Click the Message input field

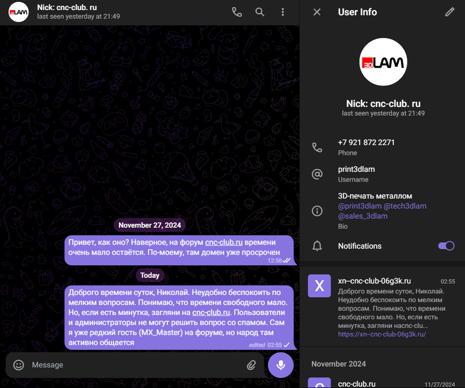pyautogui.click(x=137, y=365)
